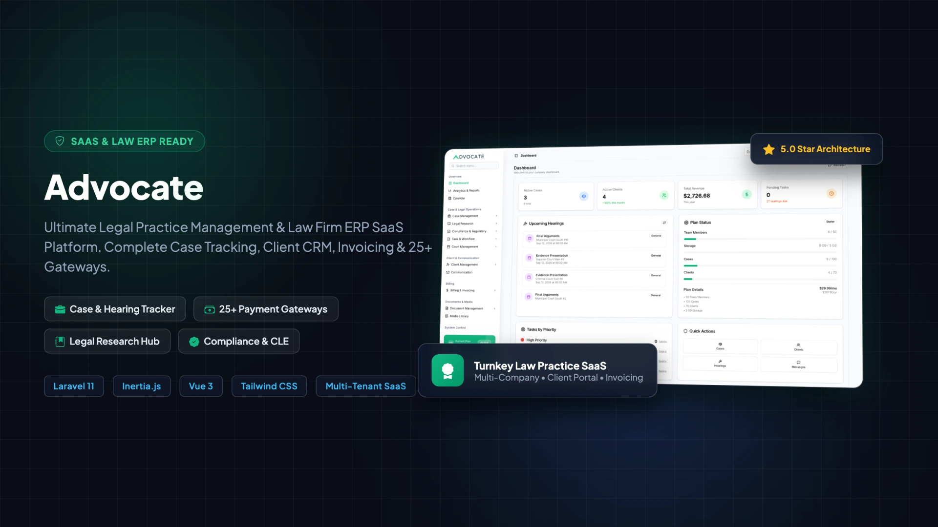Click the dollar icon on Total Revenue card
This screenshot has width=938, height=527.
746,194
